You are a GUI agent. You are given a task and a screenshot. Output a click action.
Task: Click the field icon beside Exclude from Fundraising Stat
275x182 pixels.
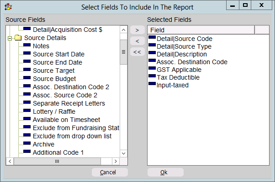(27, 127)
